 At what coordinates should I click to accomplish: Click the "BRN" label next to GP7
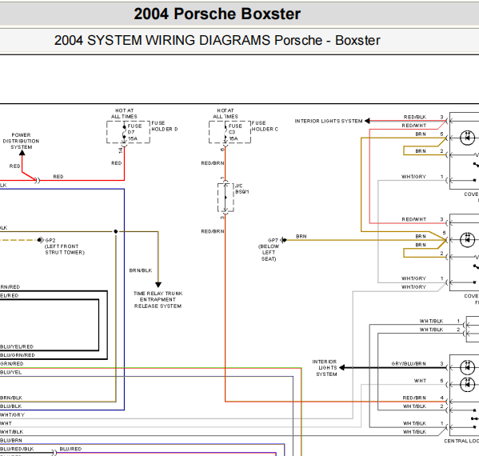pos(301,236)
